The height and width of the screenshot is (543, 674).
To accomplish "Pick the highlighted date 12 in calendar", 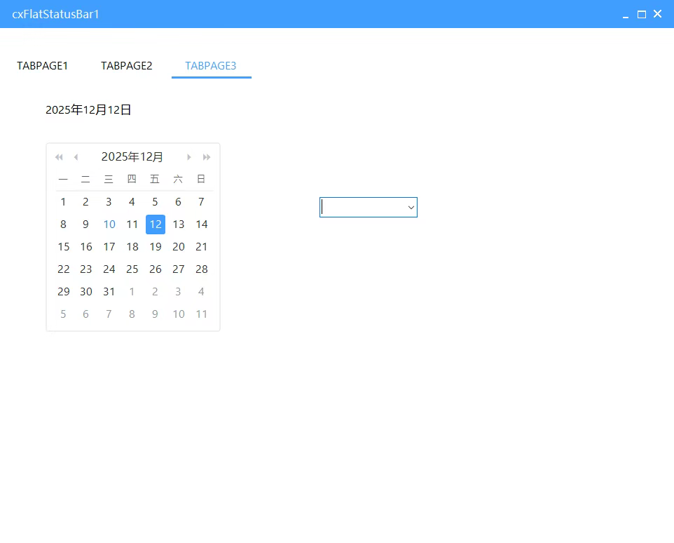I will (x=156, y=224).
